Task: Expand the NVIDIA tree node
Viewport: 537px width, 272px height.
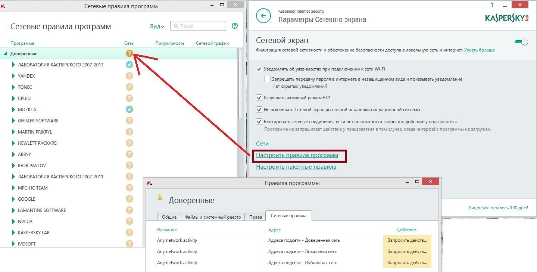Action: click(13, 221)
